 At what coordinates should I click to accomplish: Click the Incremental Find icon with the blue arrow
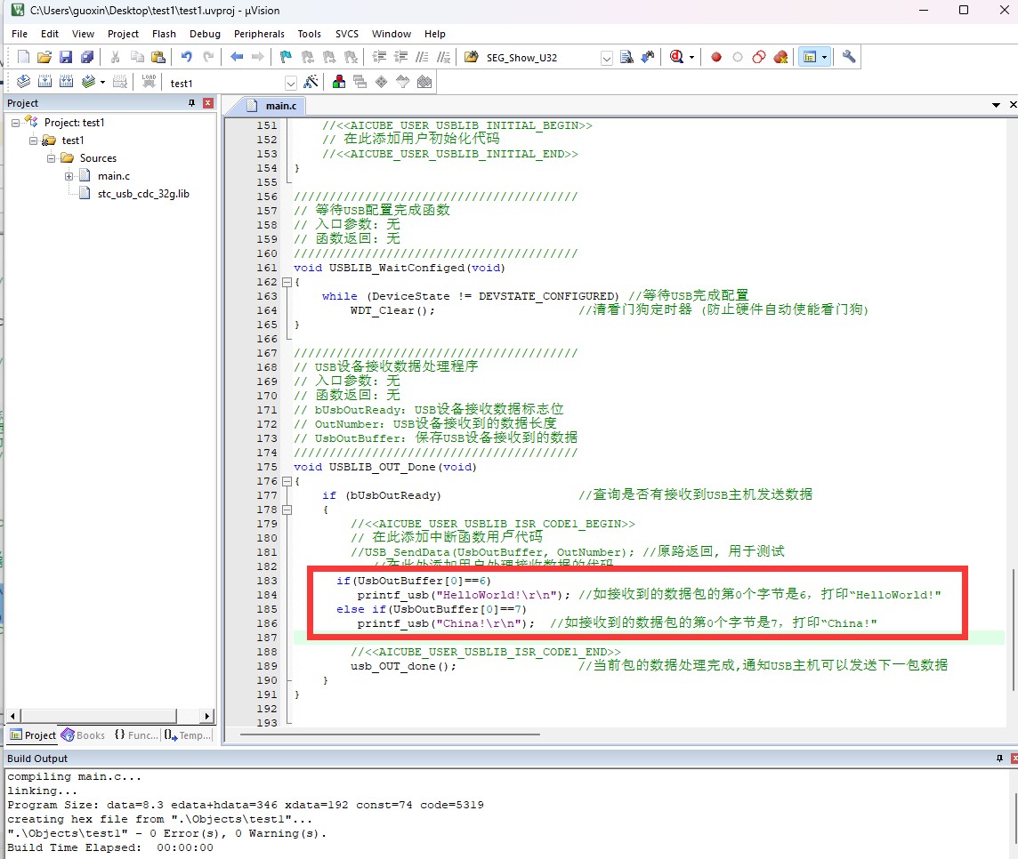point(647,57)
